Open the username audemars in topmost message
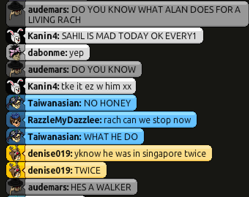The height and width of the screenshot is (197, 249). tap(48, 10)
